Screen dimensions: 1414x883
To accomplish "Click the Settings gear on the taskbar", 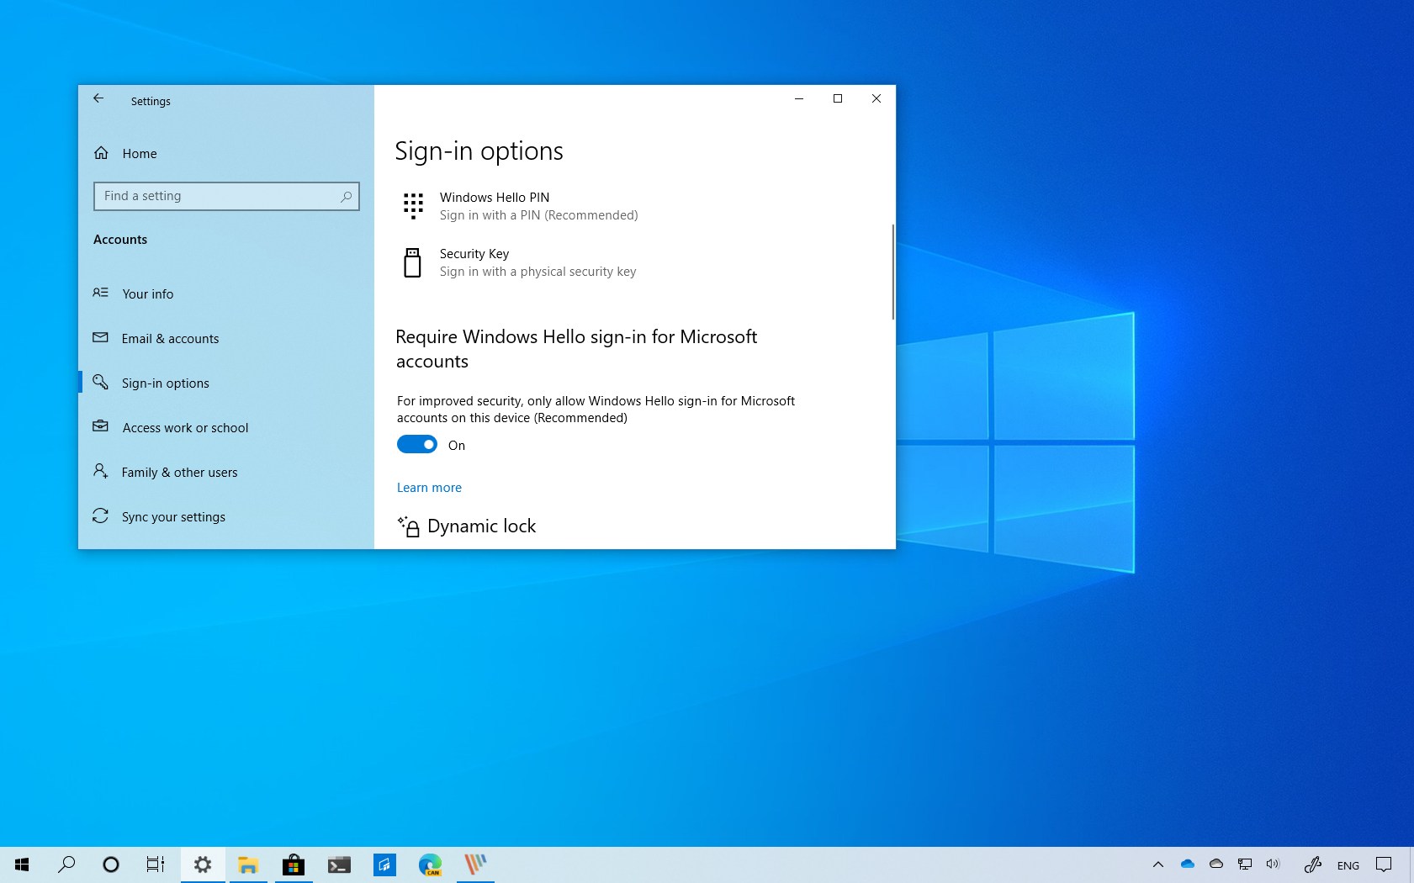I will point(203,864).
